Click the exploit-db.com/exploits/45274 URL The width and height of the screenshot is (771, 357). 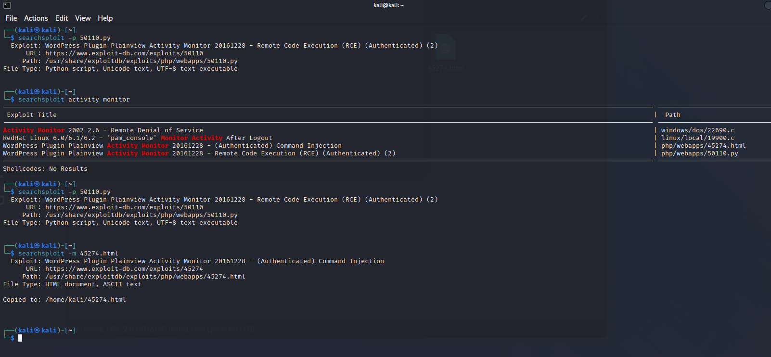tap(124, 269)
